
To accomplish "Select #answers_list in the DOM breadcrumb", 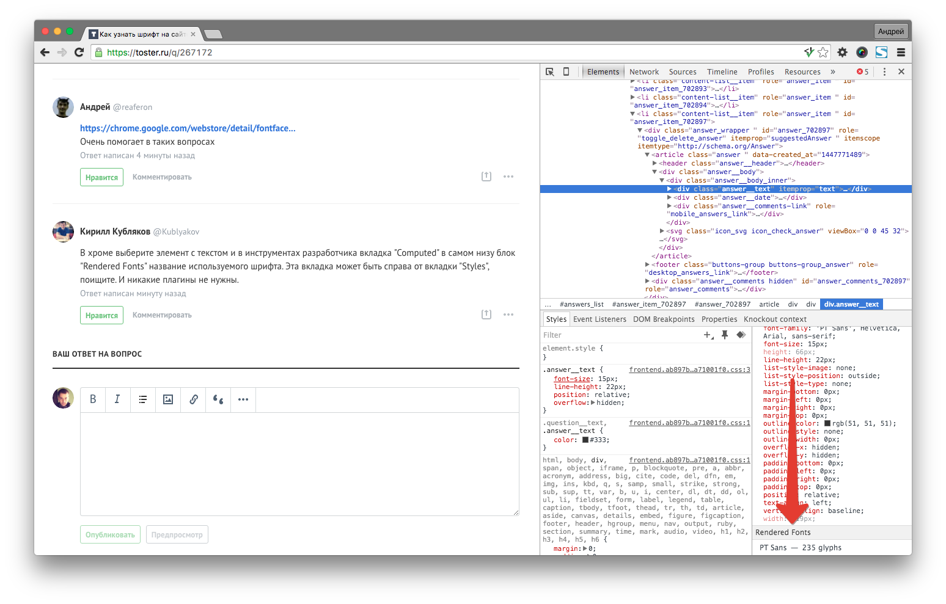I will click(581, 304).
